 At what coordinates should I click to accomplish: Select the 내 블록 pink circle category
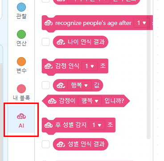(21, 93)
